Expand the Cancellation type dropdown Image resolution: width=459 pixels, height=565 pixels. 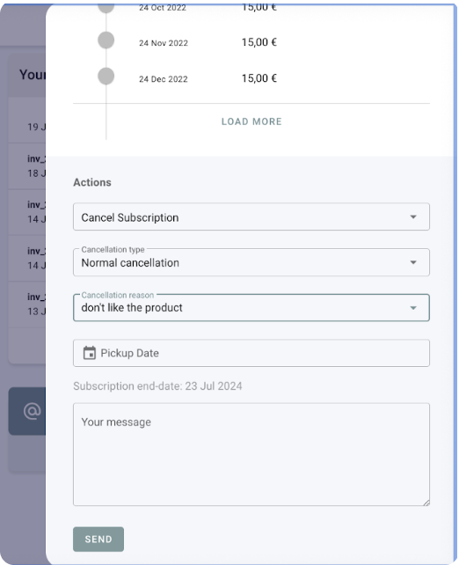pyautogui.click(x=251, y=262)
